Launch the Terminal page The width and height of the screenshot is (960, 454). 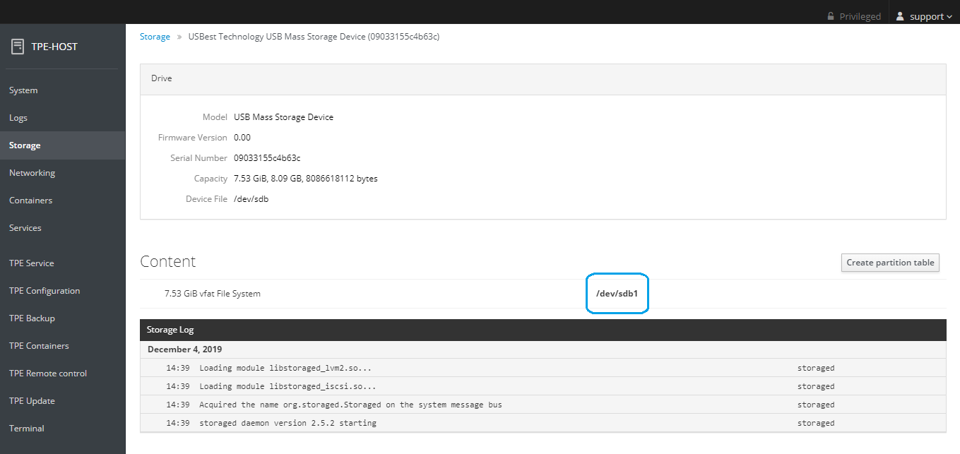[x=27, y=429]
